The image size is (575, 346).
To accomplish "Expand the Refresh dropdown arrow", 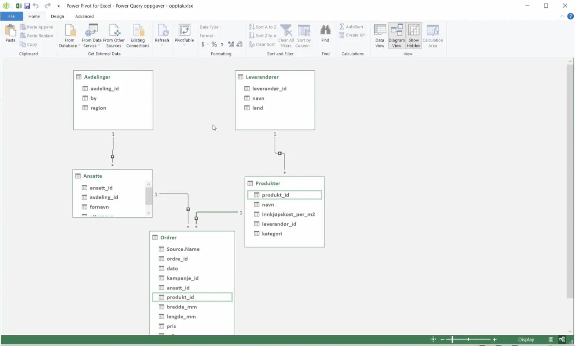I will pyautogui.click(x=162, y=45).
